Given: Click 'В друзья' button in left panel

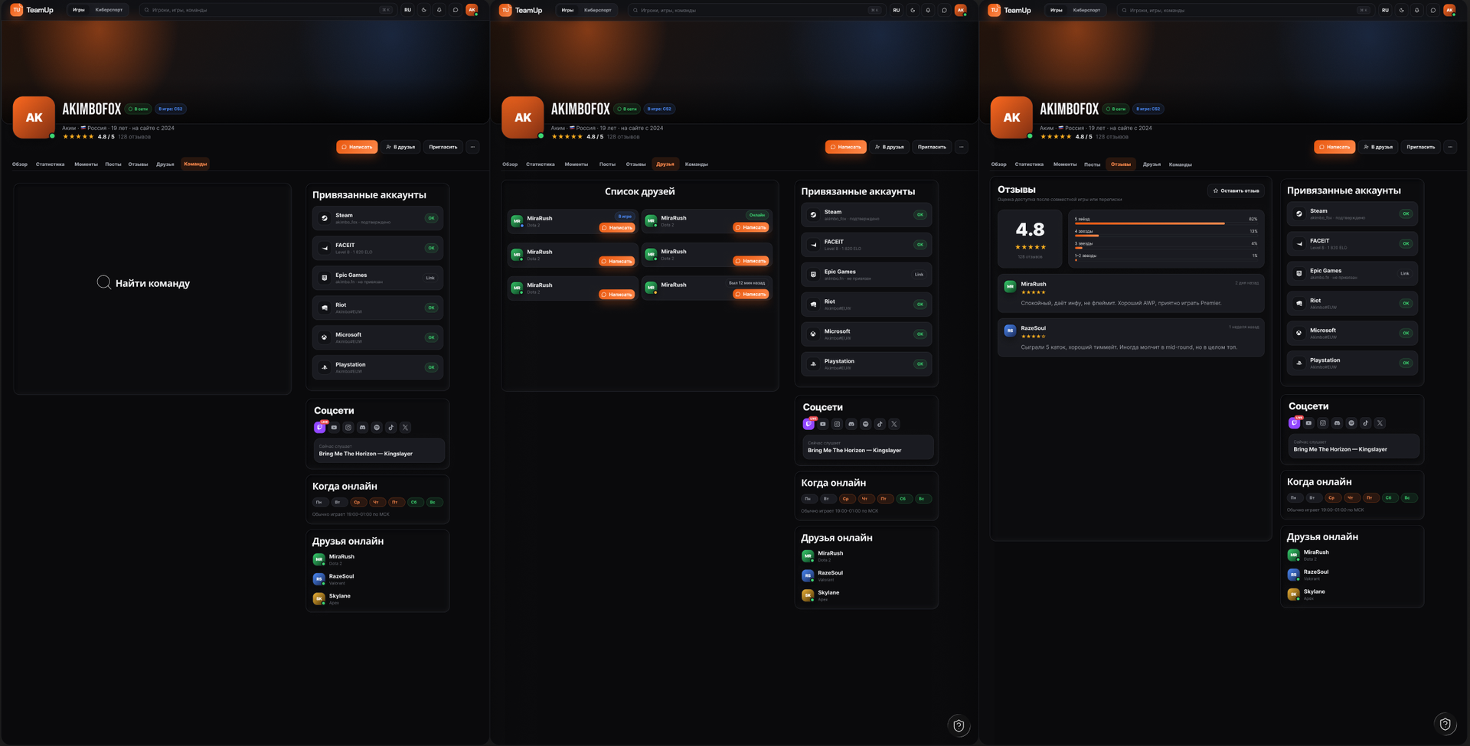Looking at the screenshot, I should coord(400,147).
